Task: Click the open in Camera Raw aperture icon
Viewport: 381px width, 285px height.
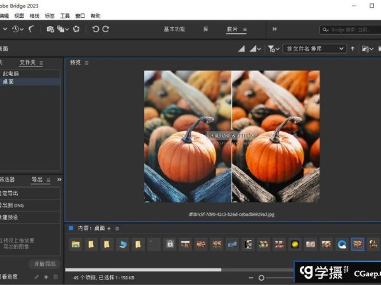Action: coord(76,29)
